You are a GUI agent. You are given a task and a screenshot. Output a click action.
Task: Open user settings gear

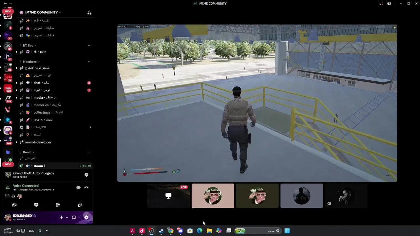point(86,217)
